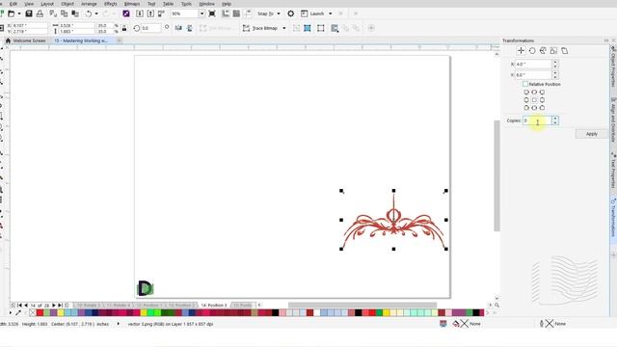617x347 pixels.
Task: Select the center anchor point
Action: pos(534,100)
